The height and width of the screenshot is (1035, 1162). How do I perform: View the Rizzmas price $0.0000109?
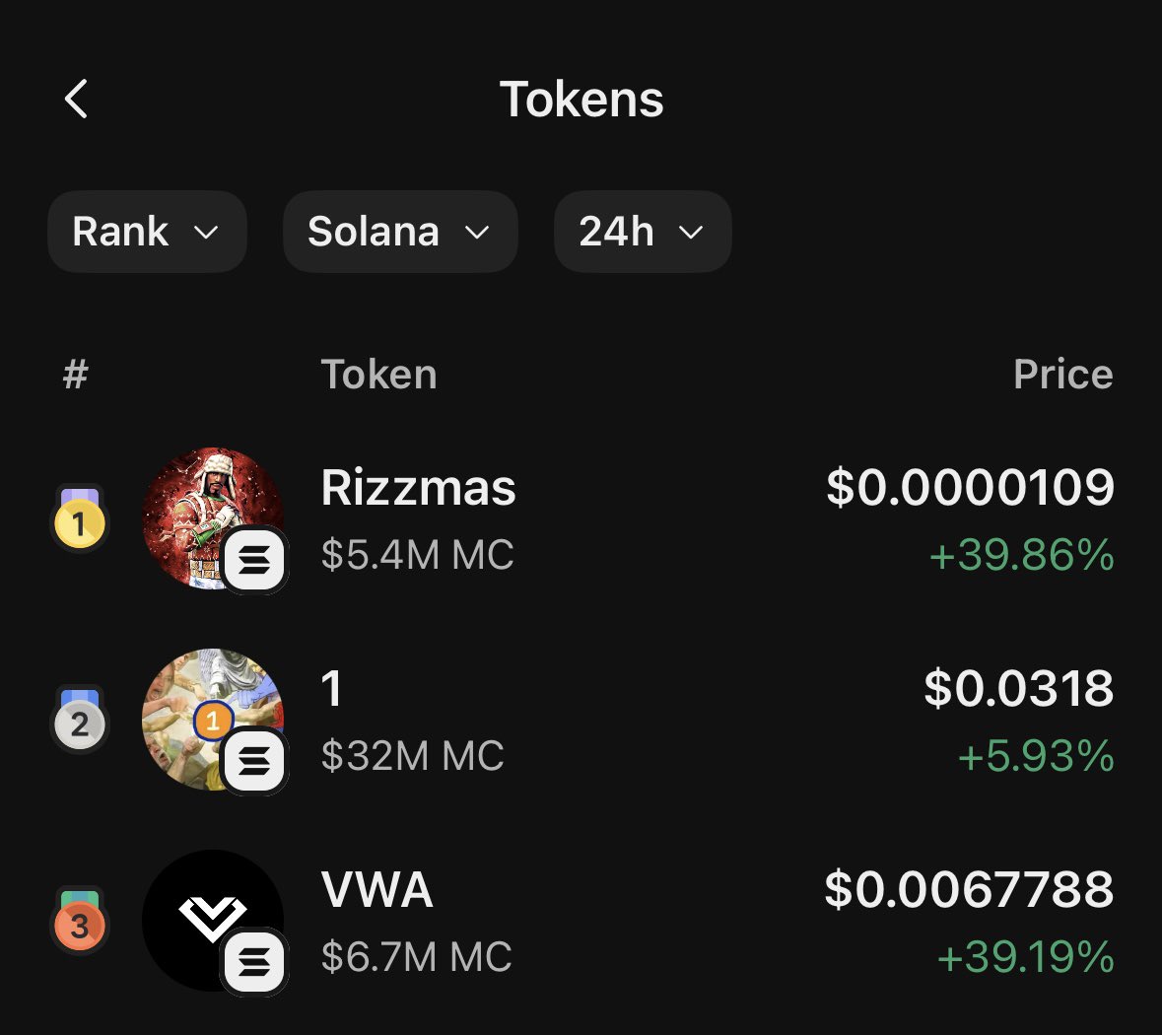[x=970, y=488]
